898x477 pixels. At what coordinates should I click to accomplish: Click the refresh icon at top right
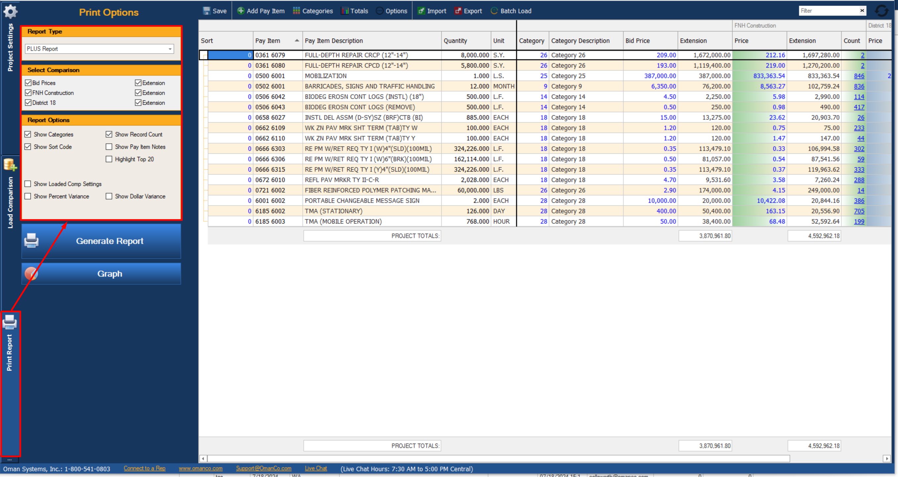tap(881, 11)
